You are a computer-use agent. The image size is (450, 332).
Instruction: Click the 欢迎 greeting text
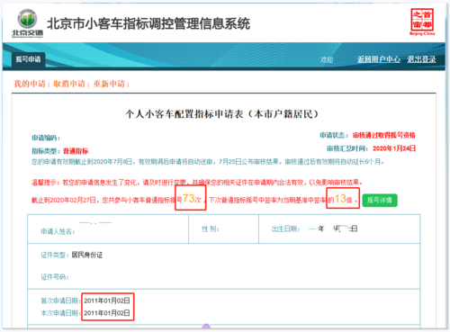[327, 59]
